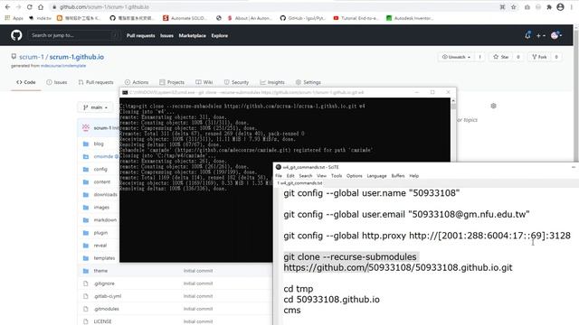Open SciTE View menu
The height and width of the screenshot is (325, 579).
[322, 176]
